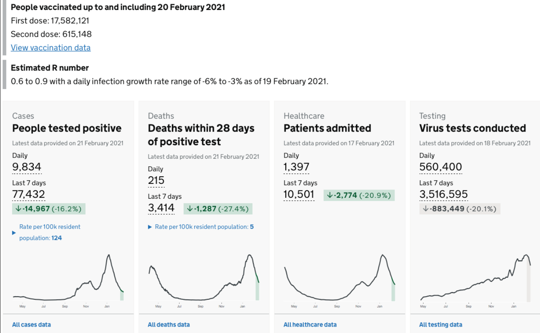
Task: Click the last 7 days deaths value 3,414
Action: pos(161,208)
